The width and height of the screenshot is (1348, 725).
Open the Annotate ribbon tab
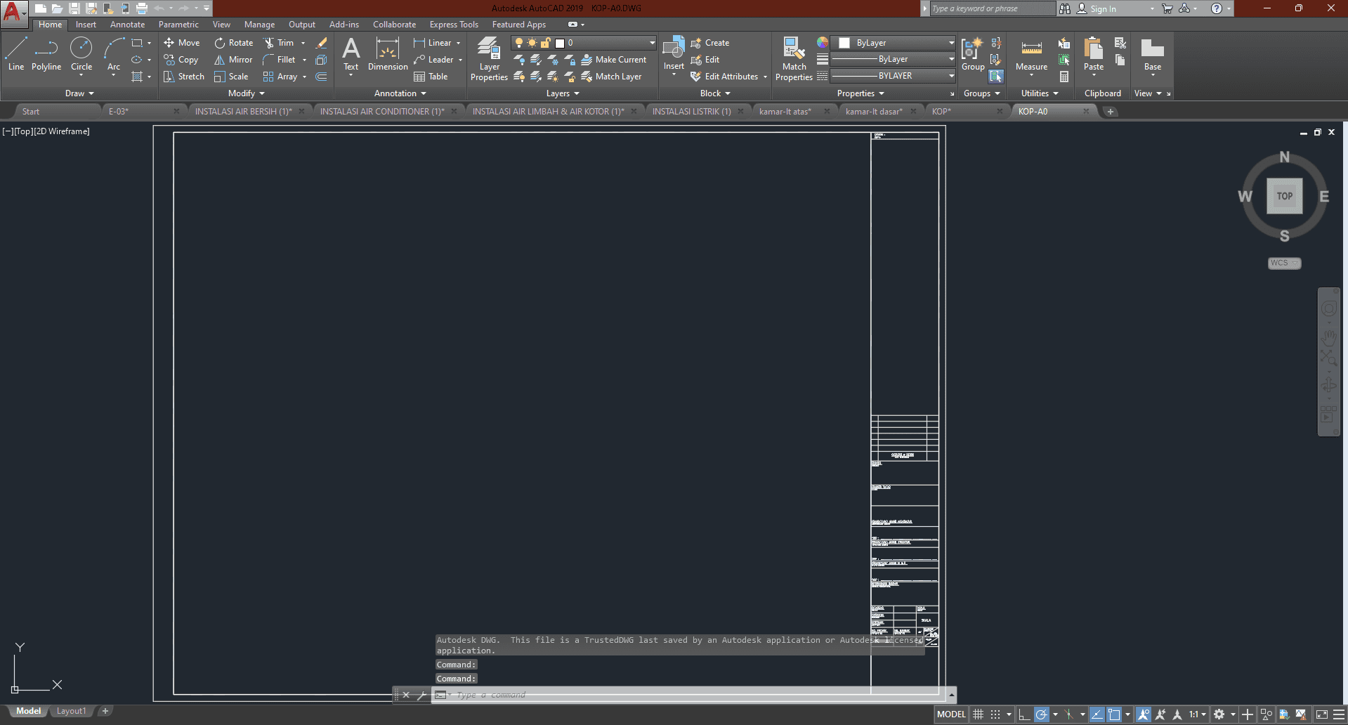point(127,25)
